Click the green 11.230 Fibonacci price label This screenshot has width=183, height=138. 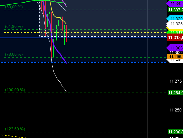point(175,132)
